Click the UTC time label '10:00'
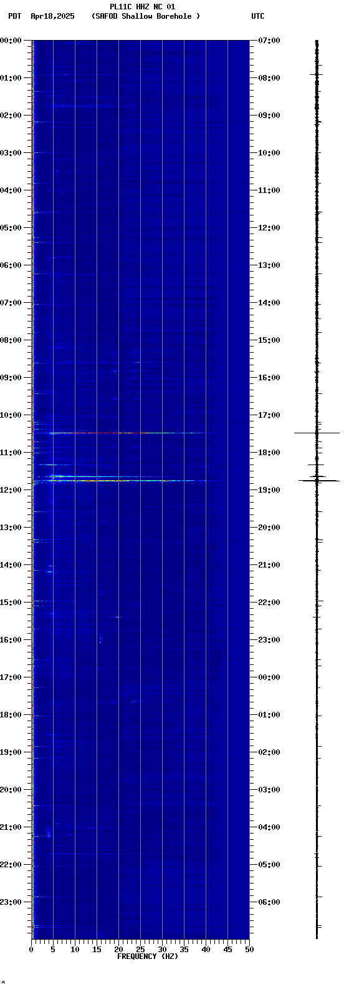 [x=269, y=153]
